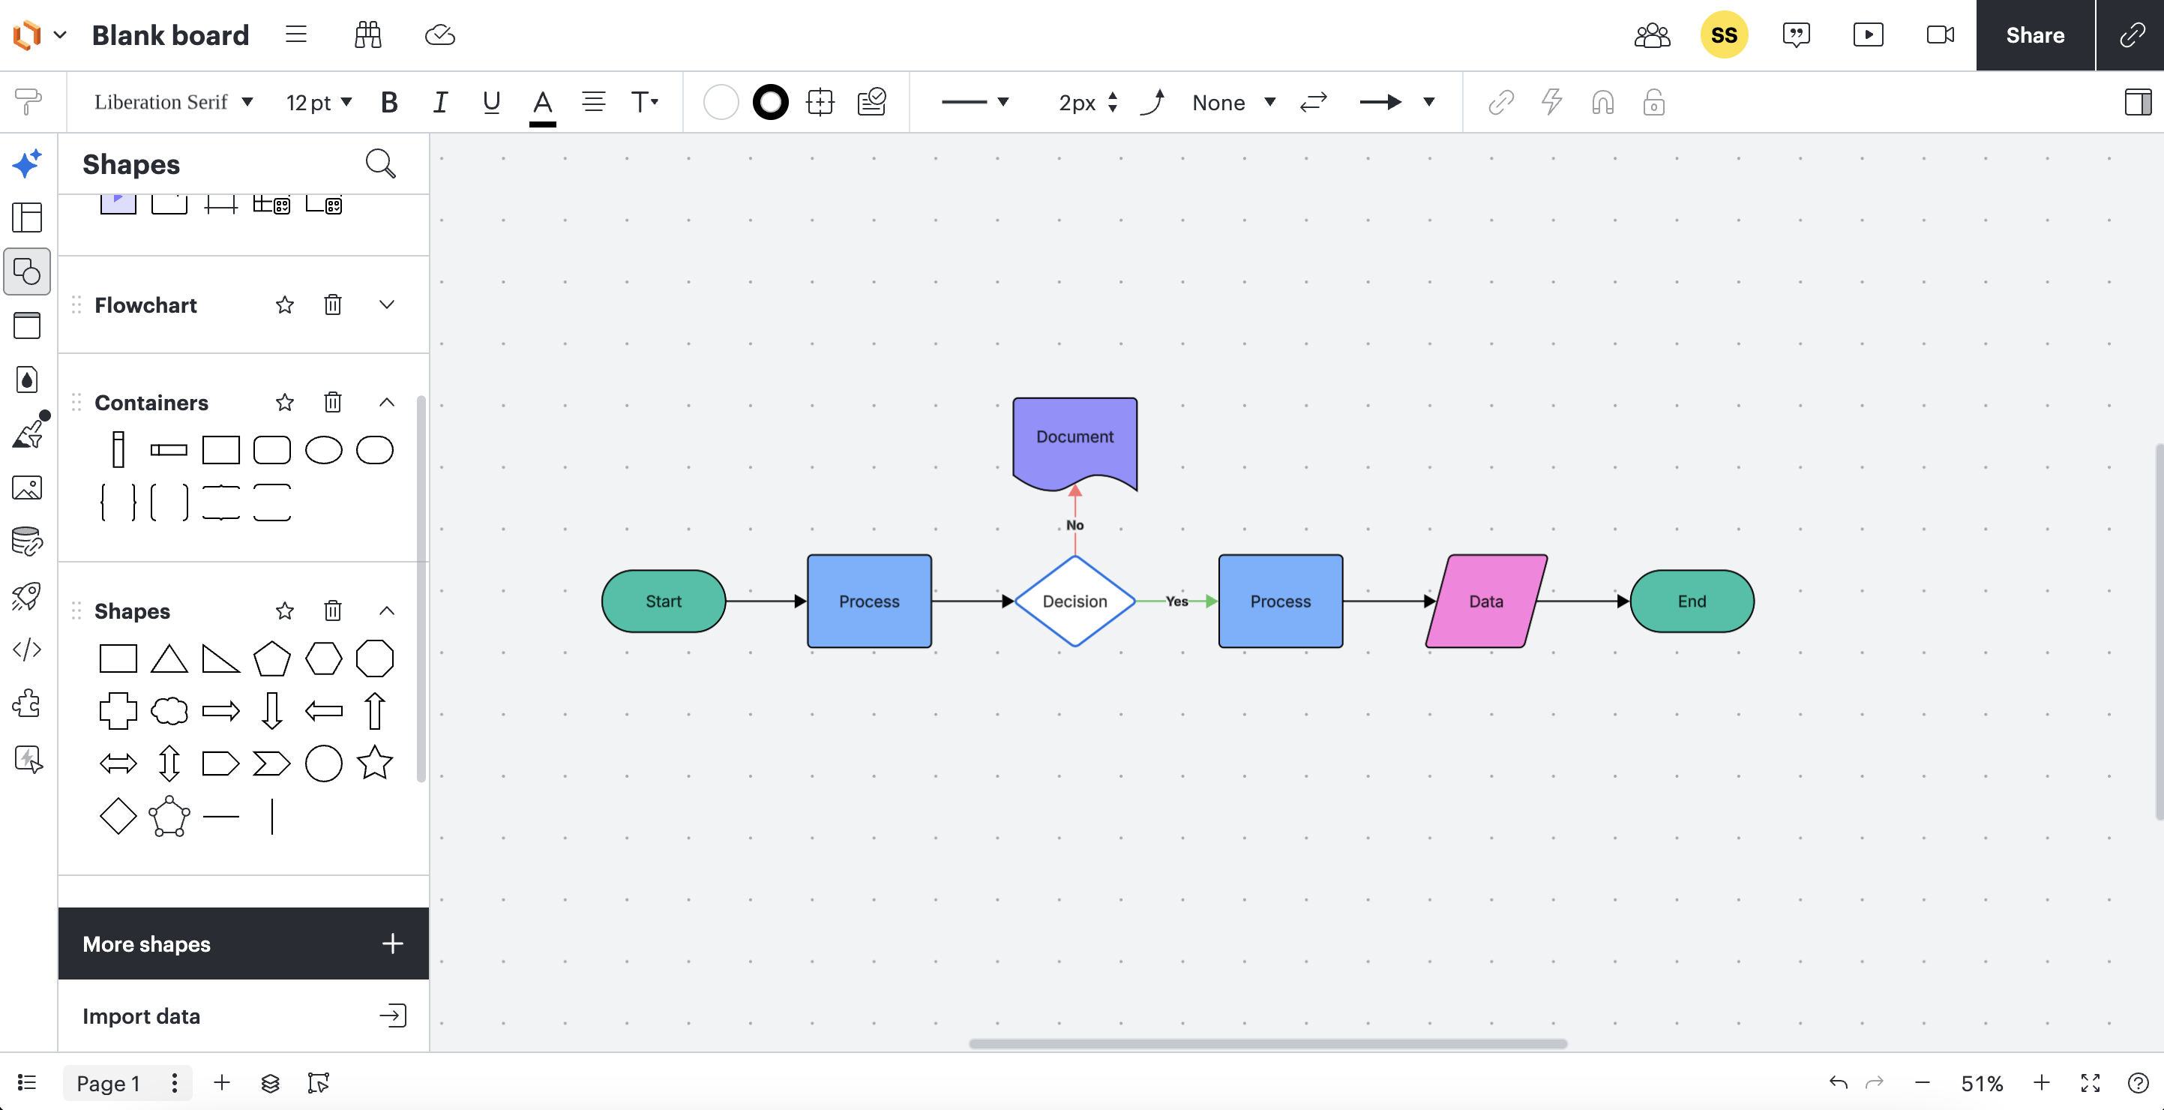
Task: Toggle underline text formatting
Action: tap(491, 102)
